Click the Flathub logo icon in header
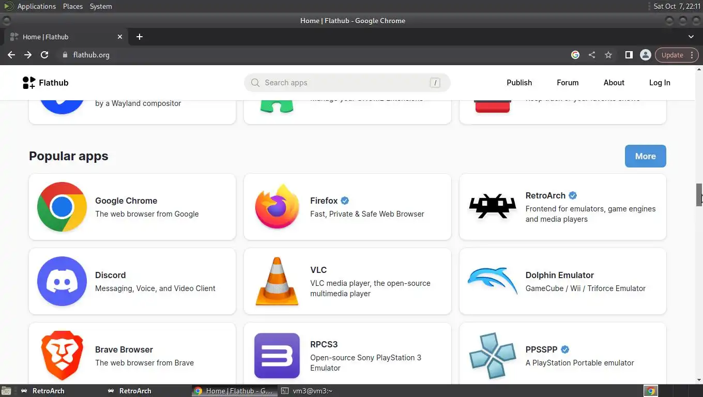Viewport: 703px width, 397px height. [x=29, y=83]
